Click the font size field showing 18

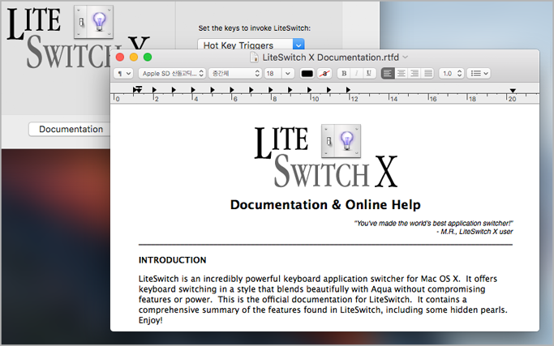273,74
